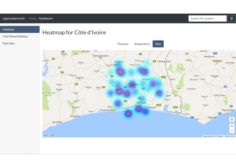
Task: Open Dashboard in the navbar
Action: tap(46, 18)
